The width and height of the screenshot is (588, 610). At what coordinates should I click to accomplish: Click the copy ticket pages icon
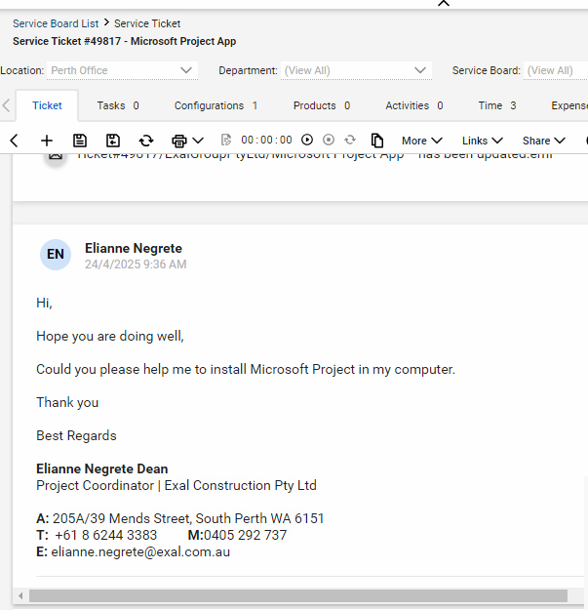(377, 141)
